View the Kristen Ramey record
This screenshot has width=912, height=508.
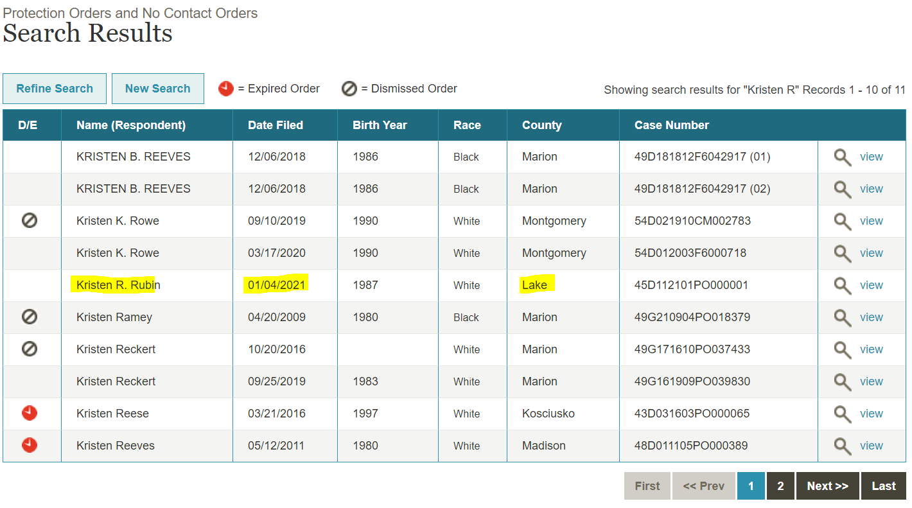click(871, 317)
